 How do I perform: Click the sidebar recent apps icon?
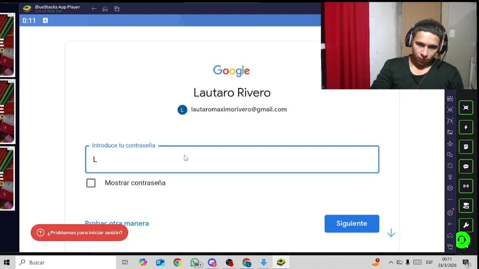[x=450, y=247]
